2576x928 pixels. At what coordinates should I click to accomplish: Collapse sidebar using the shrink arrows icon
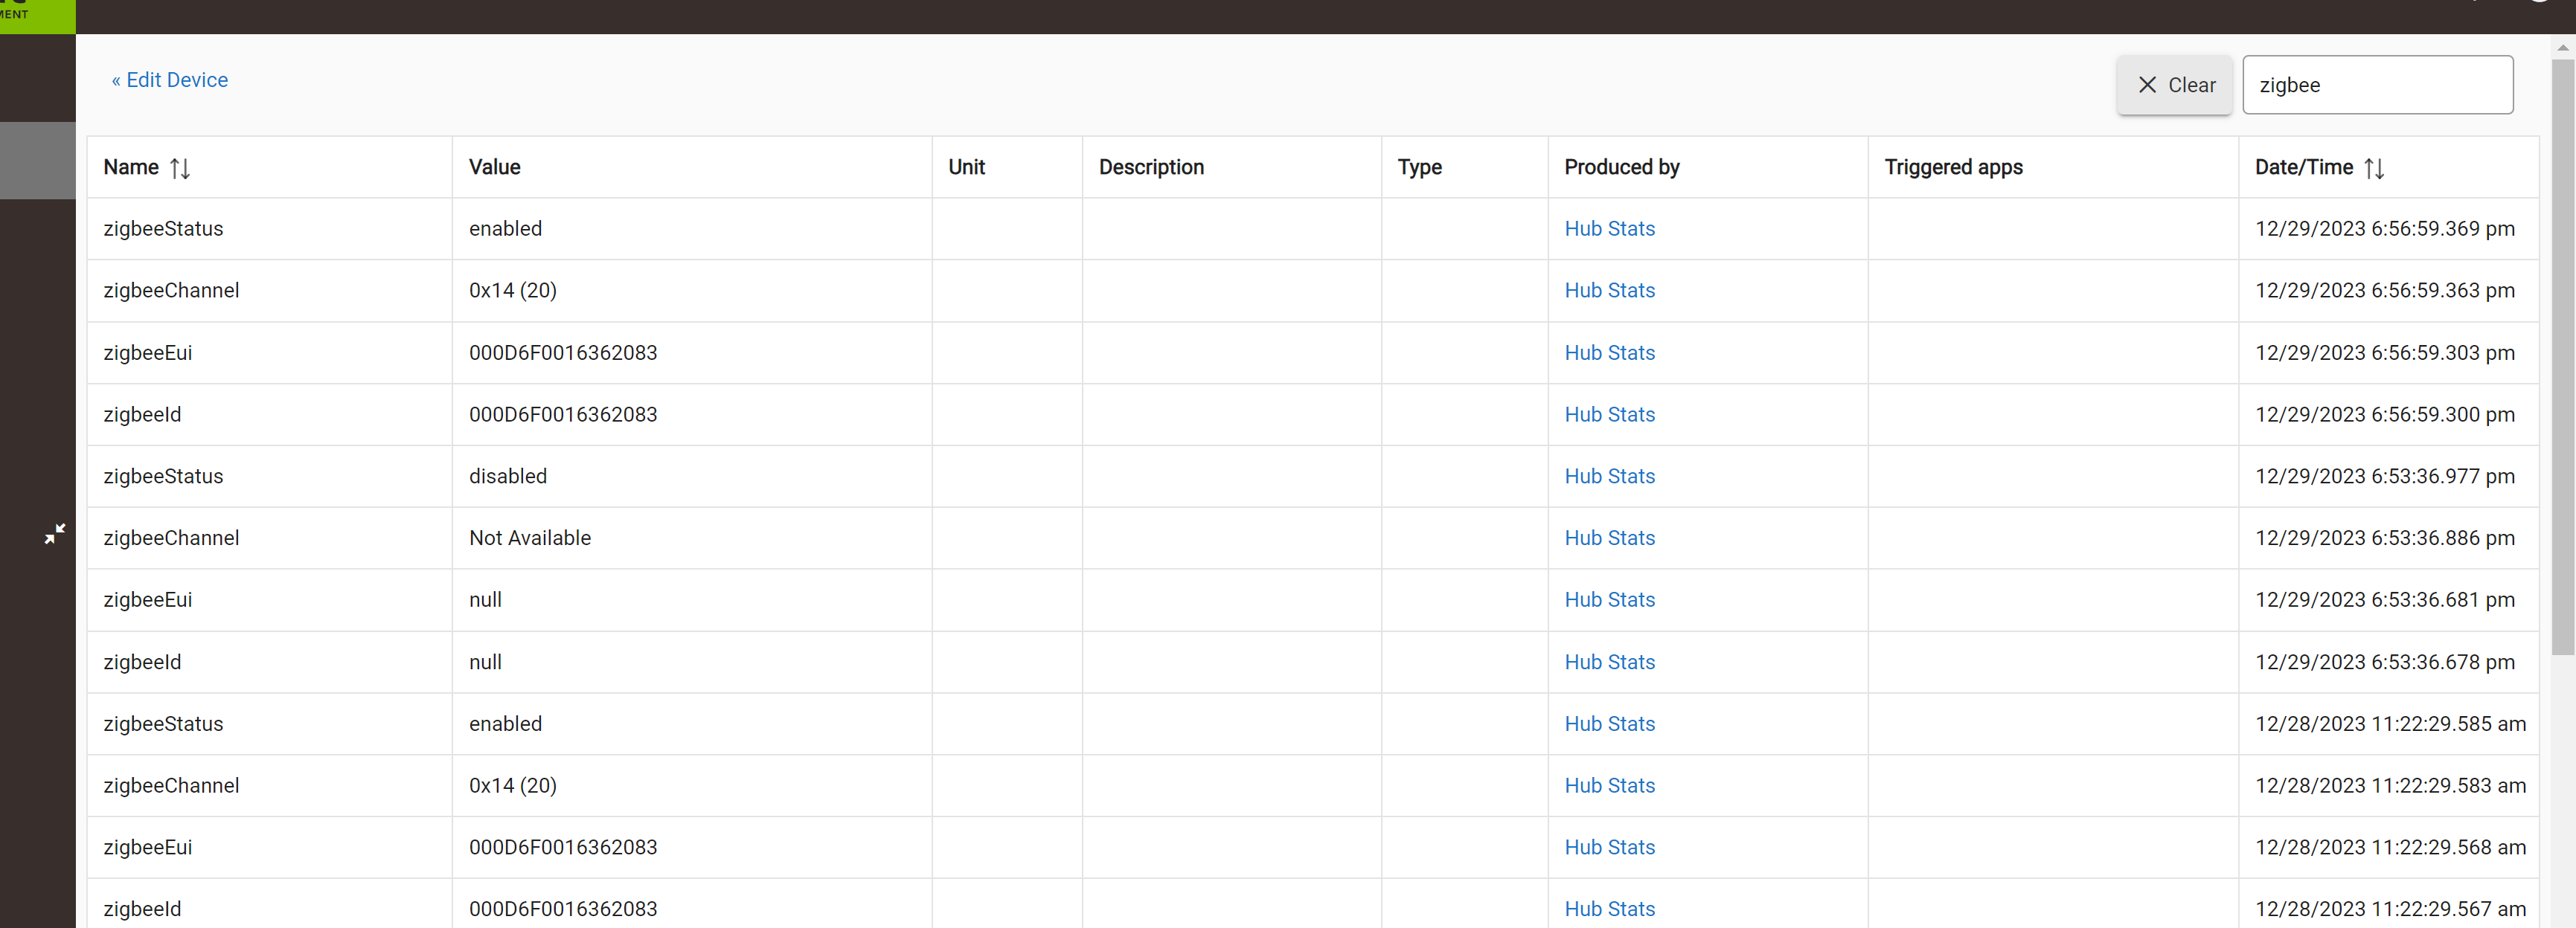click(x=54, y=533)
